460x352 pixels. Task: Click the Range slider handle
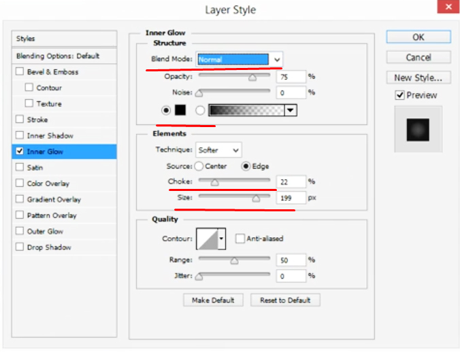coord(234,261)
